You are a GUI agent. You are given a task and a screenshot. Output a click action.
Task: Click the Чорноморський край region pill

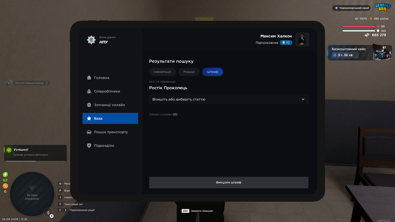[351, 8]
